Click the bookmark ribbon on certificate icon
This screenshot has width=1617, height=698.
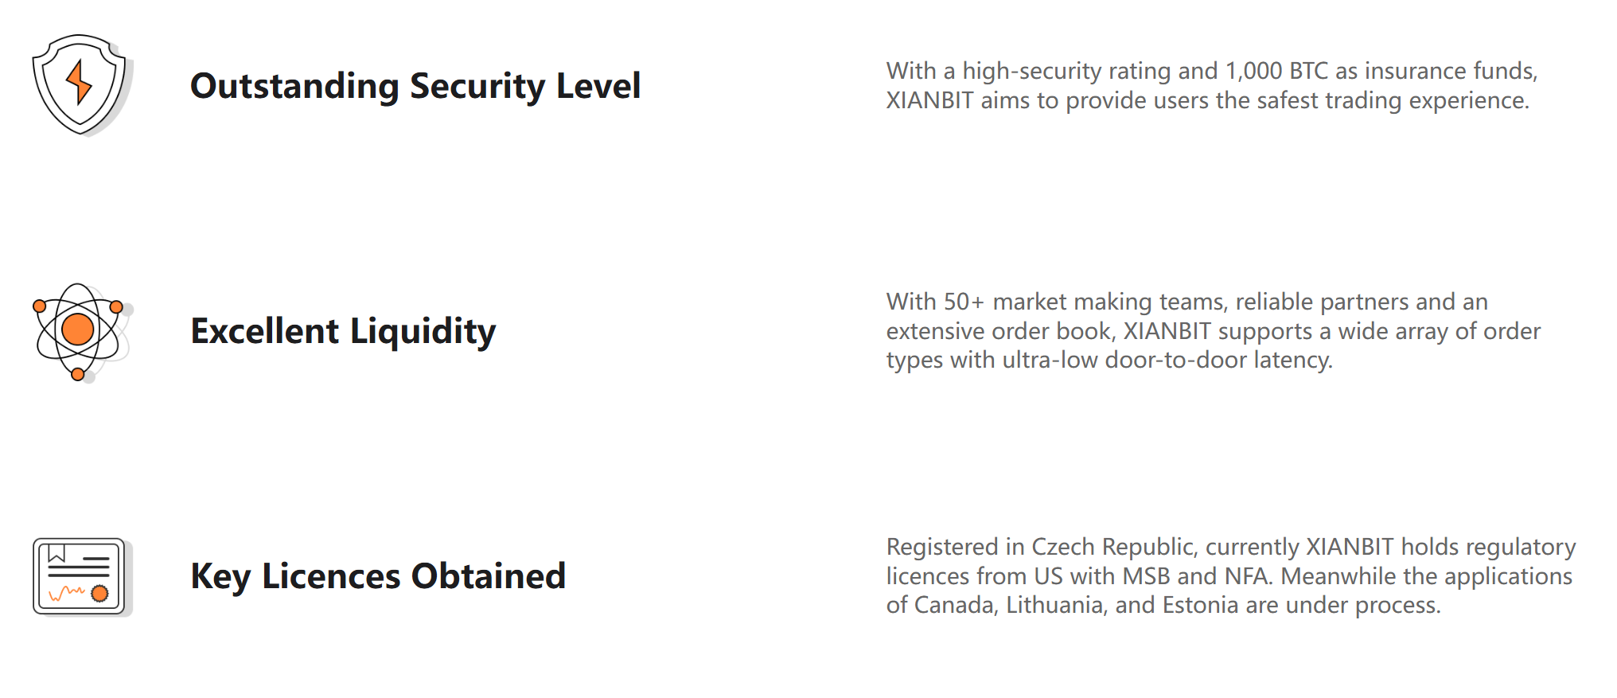coord(56,553)
